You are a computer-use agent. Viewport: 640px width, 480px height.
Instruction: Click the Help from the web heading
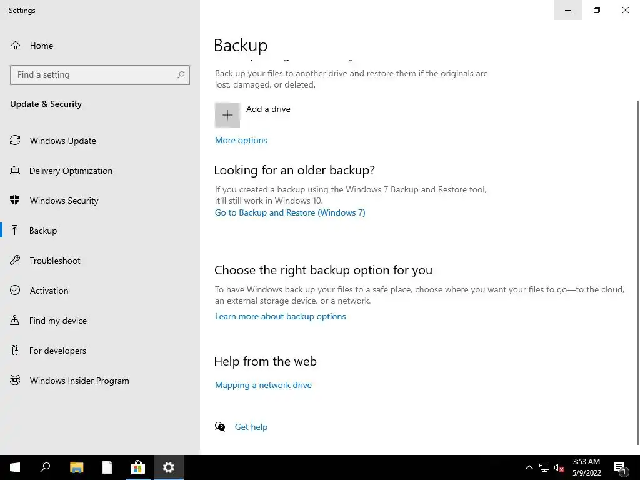pyautogui.click(x=265, y=361)
